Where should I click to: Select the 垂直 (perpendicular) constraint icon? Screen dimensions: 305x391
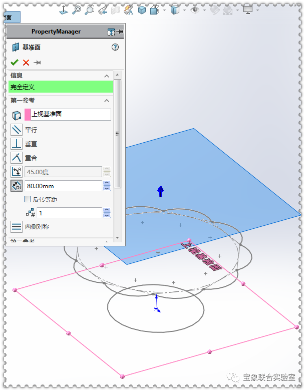coord(17,144)
